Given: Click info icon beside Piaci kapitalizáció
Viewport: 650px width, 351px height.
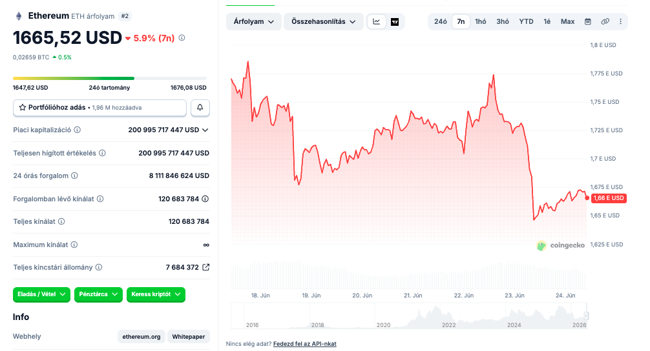Looking at the screenshot, I should (x=77, y=130).
